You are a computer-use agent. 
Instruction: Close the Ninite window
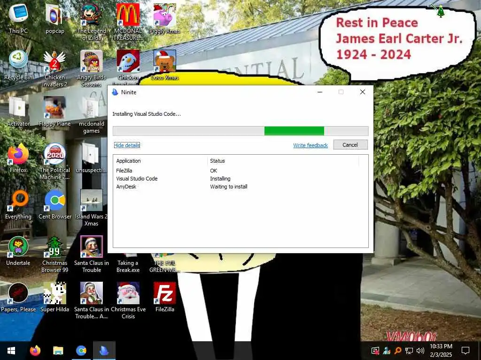(362, 92)
